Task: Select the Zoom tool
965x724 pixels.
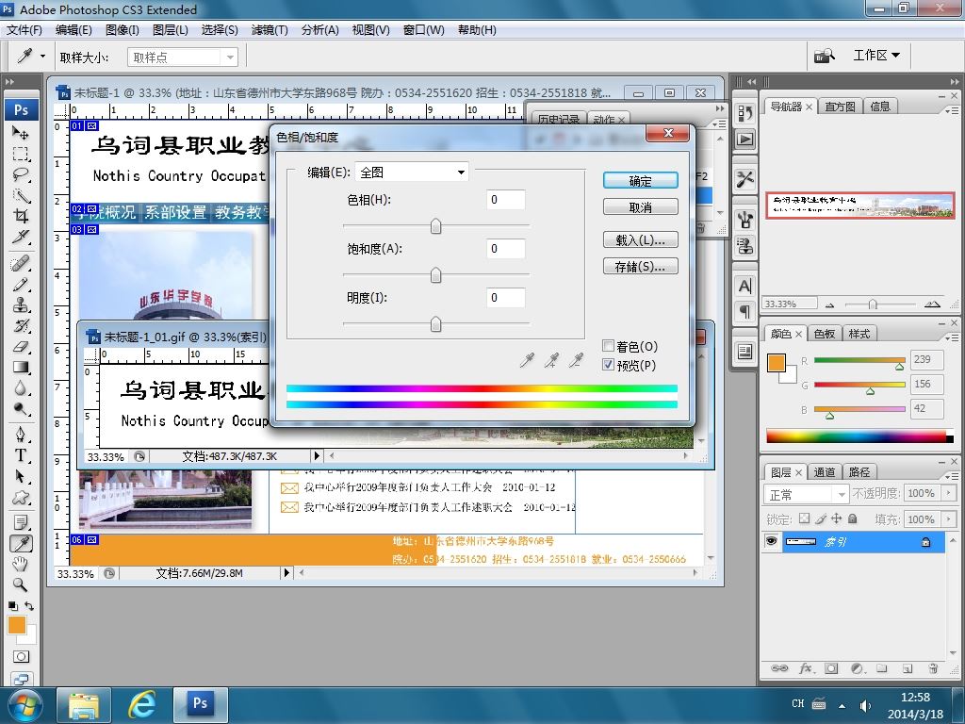Action: click(x=21, y=584)
